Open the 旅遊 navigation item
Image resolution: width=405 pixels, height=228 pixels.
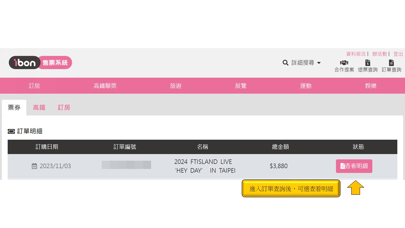tap(176, 86)
